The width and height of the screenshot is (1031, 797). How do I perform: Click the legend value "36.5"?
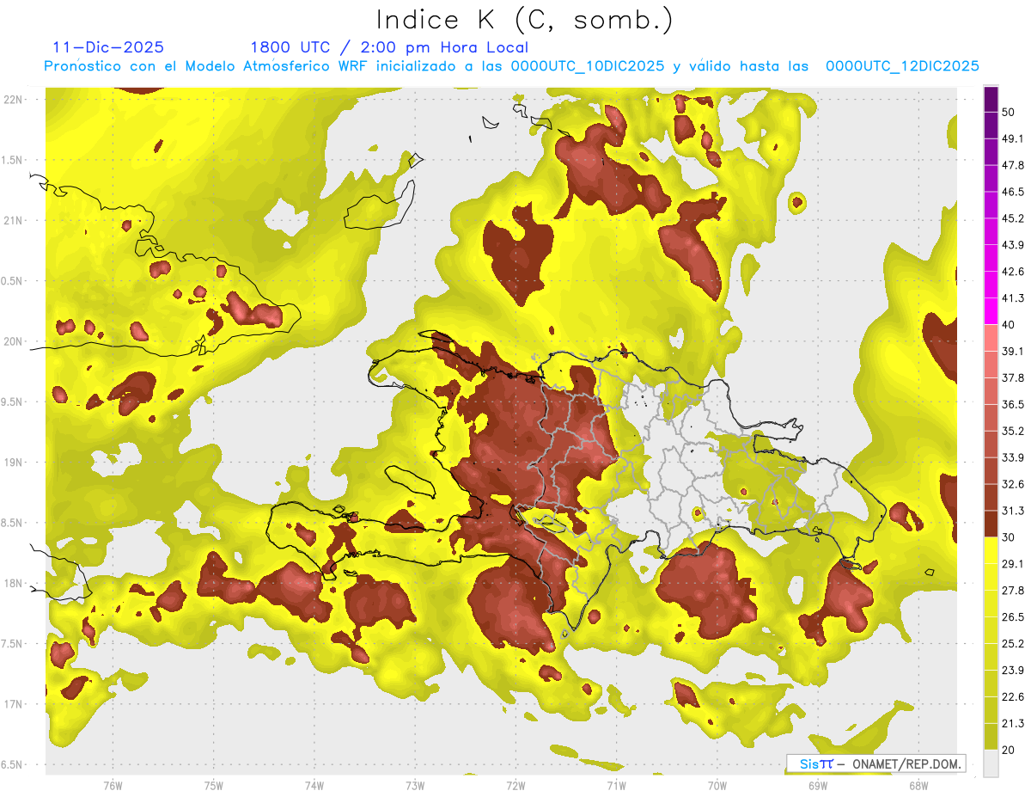(x=1013, y=404)
